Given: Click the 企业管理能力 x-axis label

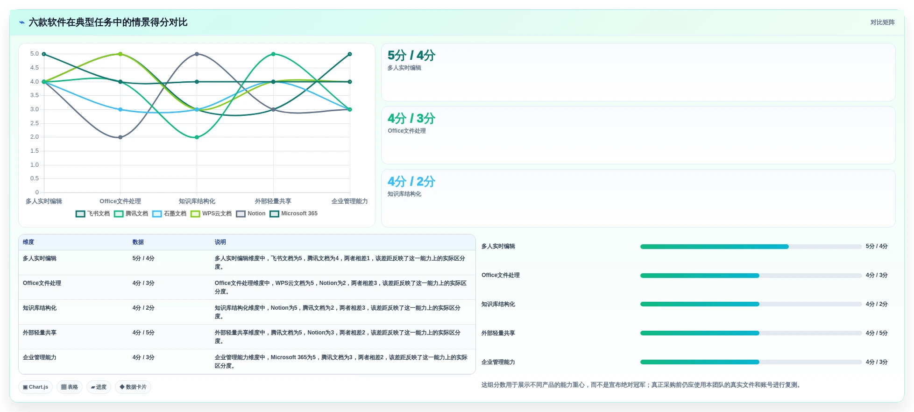Looking at the screenshot, I should [x=349, y=201].
